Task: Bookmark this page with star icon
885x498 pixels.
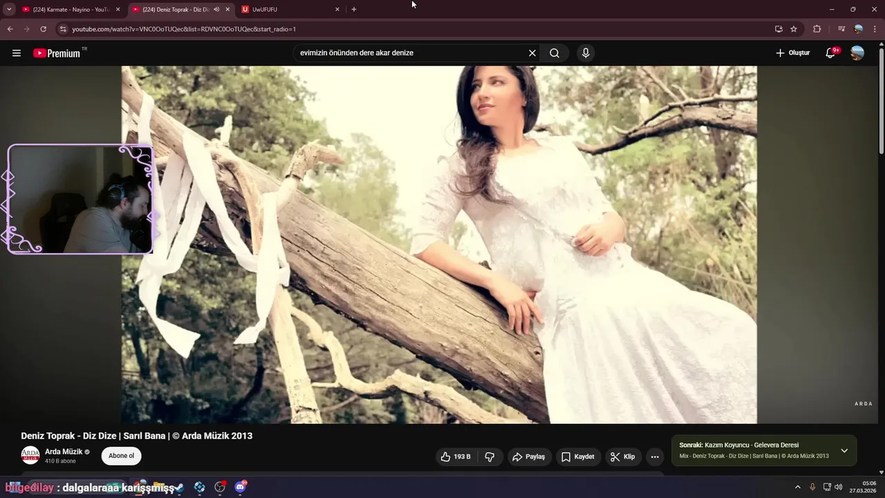Action: click(x=794, y=29)
